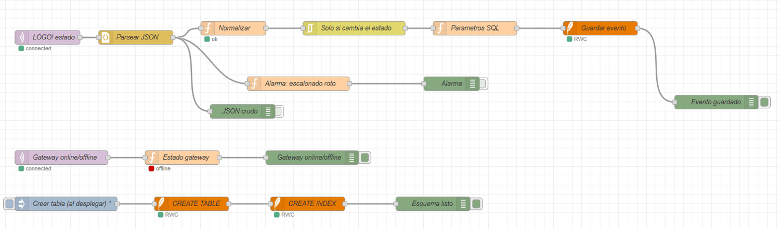Screen dimensions: 780x229
Task: Select the 'Esquema listo' node label
Action: click(432, 204)
